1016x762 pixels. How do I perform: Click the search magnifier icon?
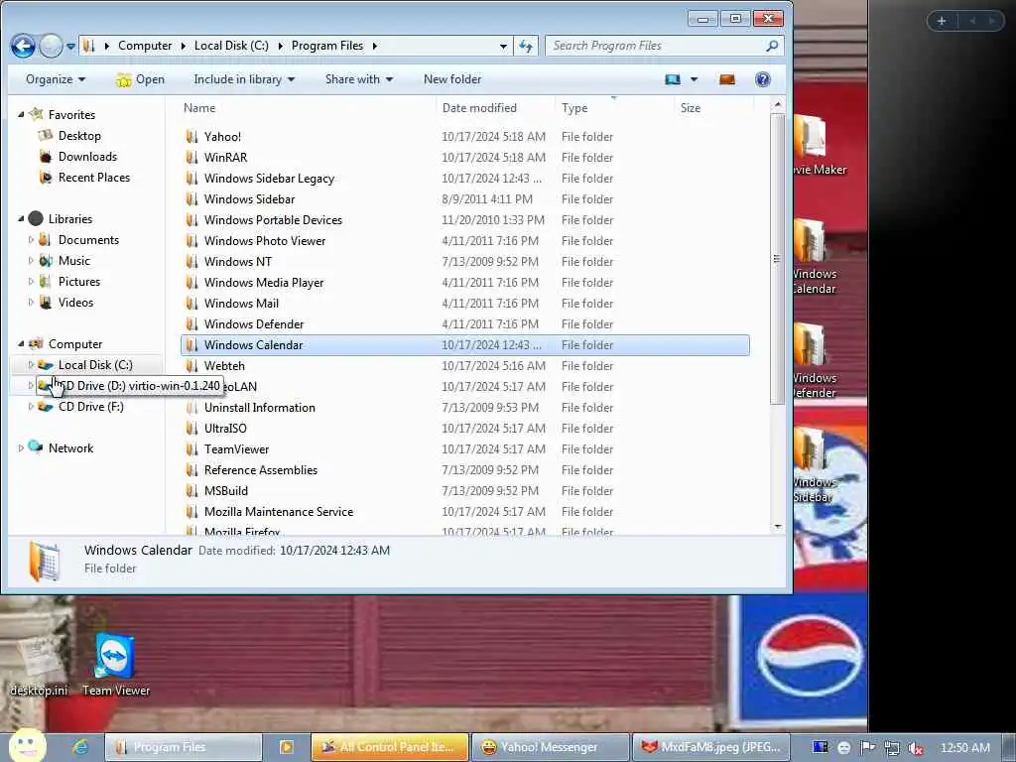(772, 46)
